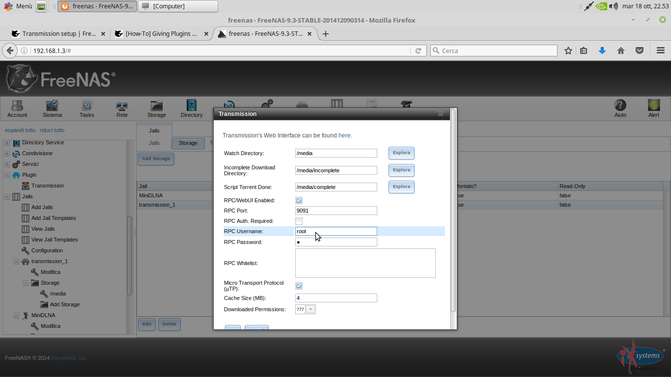Viewport: 671px width, 377px height.
Task: Show the Firefox bookmarks list
Action: click(584, 51)
